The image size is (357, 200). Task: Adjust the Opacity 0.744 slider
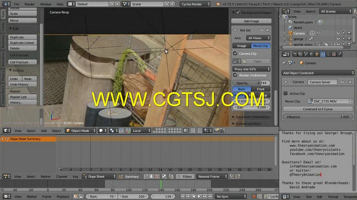coord(251,83)
